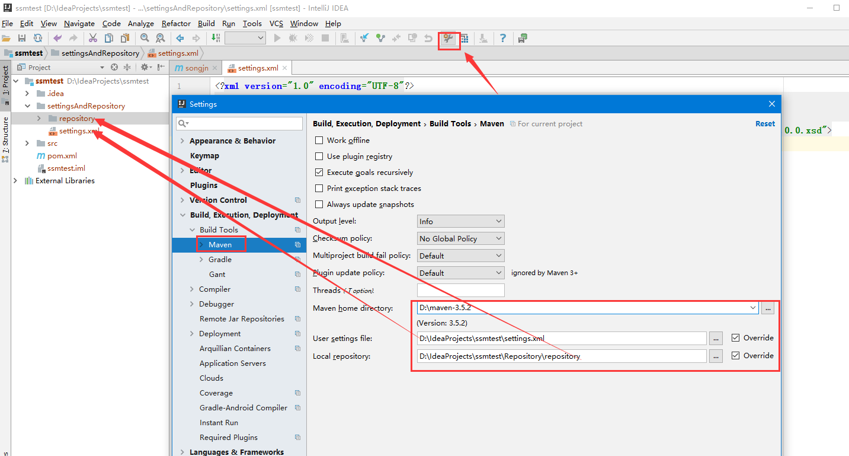The width and height of the screenshot is (849, 456).
Task: Open Project Structure toolbar icon
Action: pyautogui.click(x=464, y=38)
